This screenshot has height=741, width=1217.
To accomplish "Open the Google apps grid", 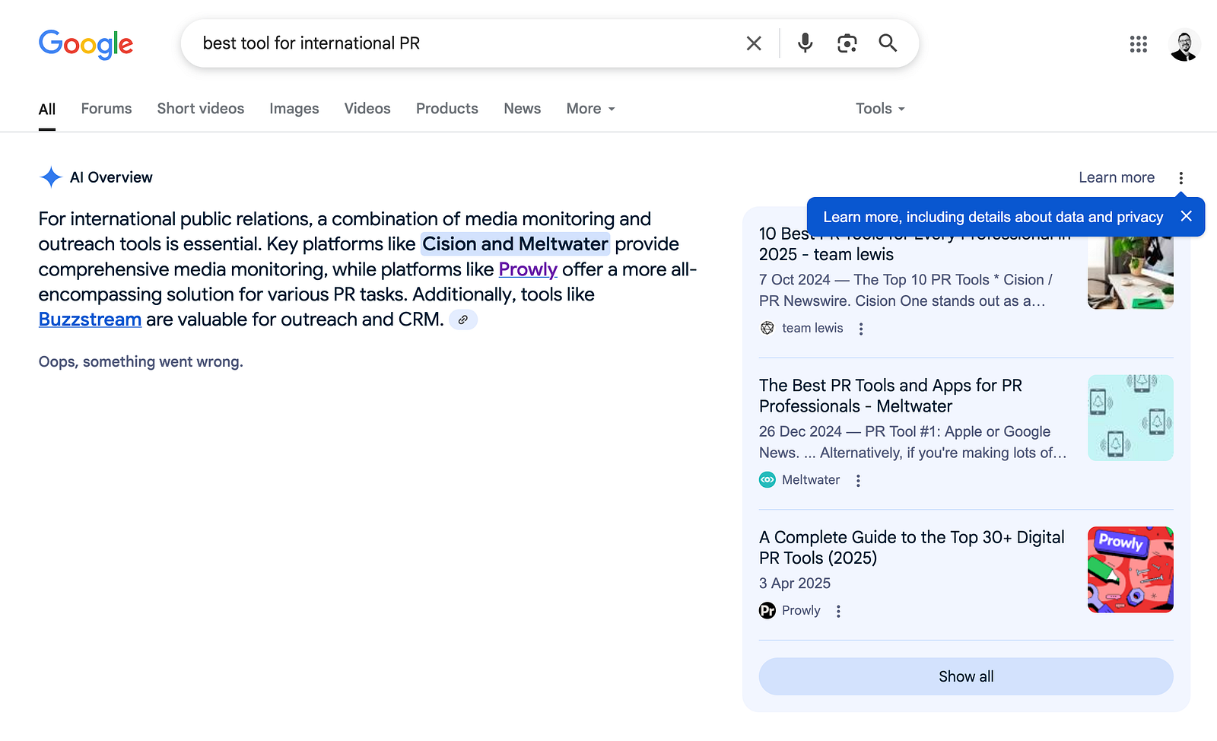I will pyautogui.click(x=1139, y=44).
